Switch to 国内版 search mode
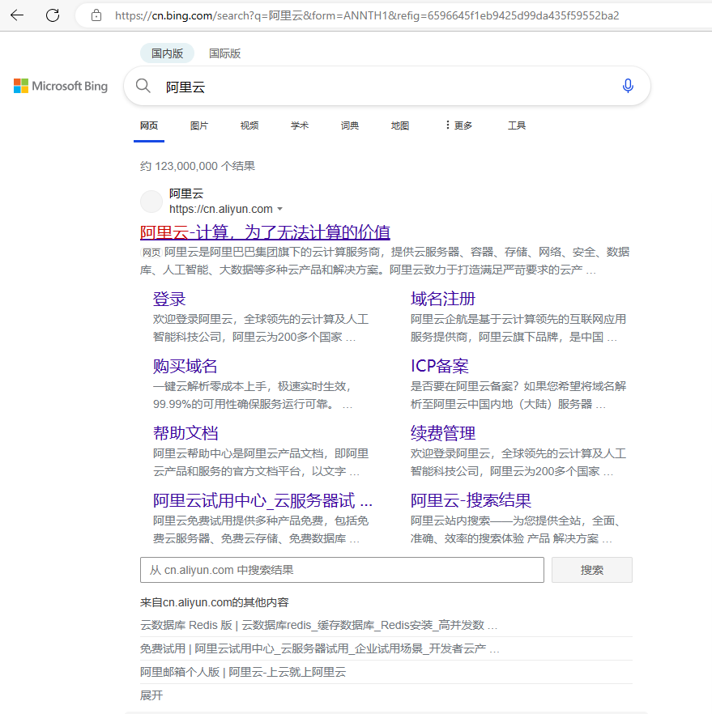712x714 pixels. click(167, 53)
